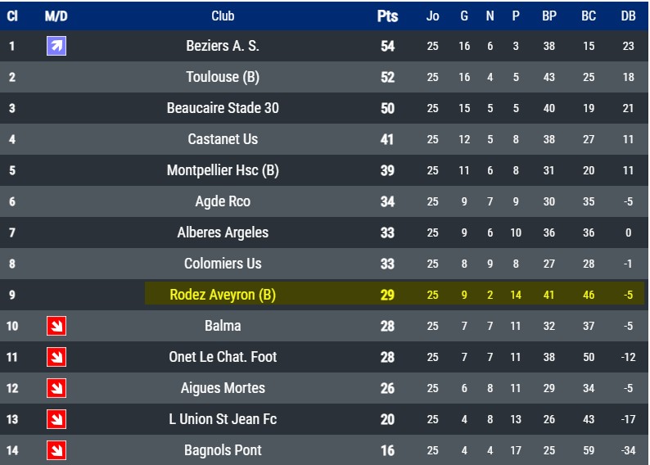The width and height of the screenshot is (650, 465).
Task: Click Beziers A. S. points value 54
Action: click(387, 46)
